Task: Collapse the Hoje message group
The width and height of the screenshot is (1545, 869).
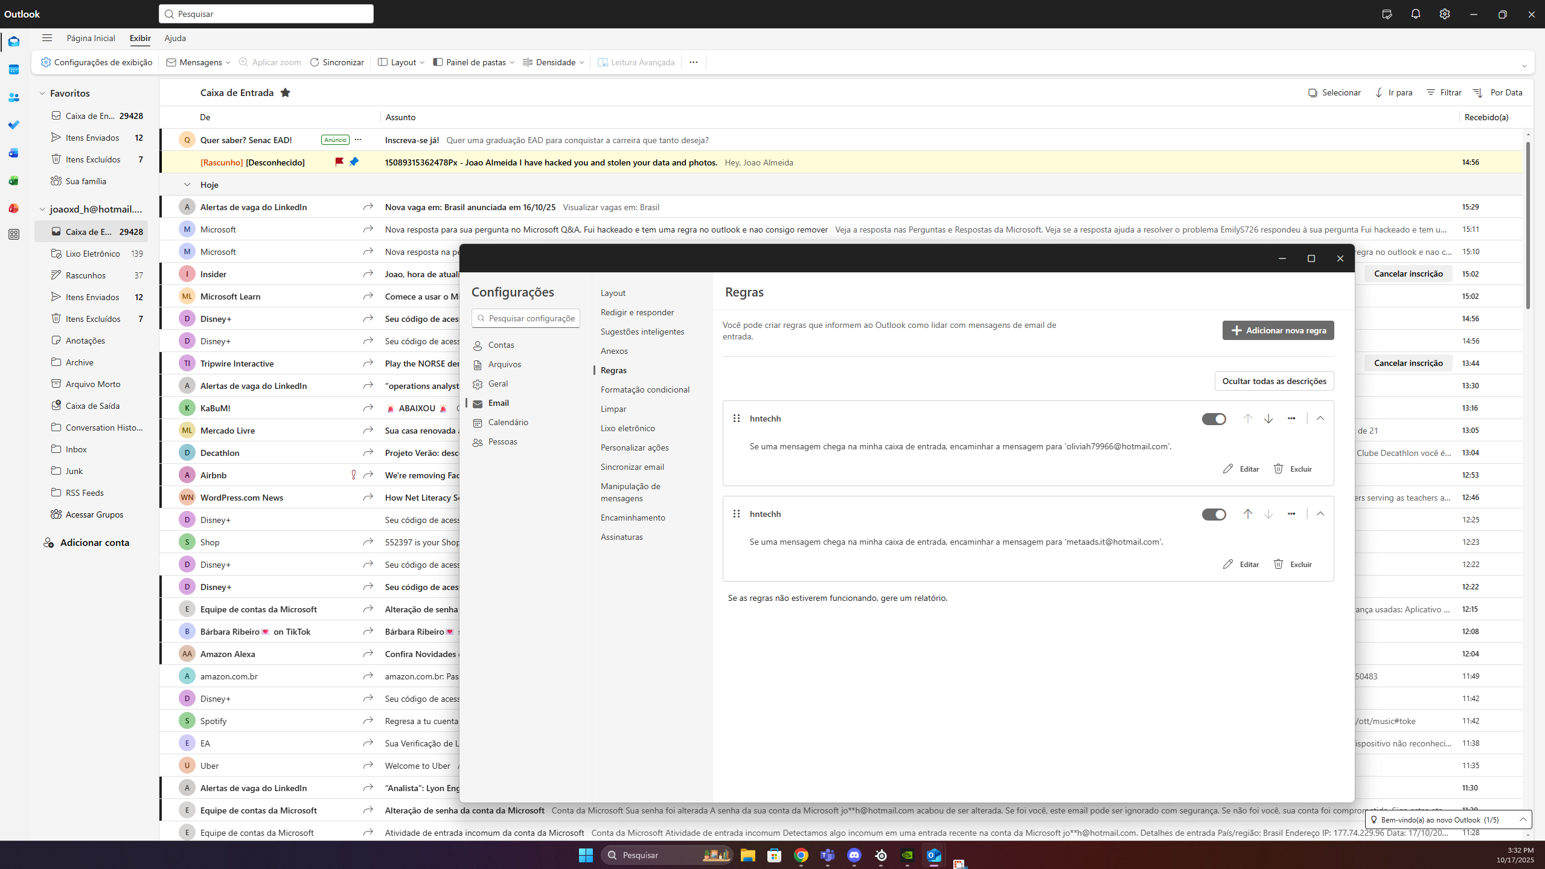Action: coord(187,185)
